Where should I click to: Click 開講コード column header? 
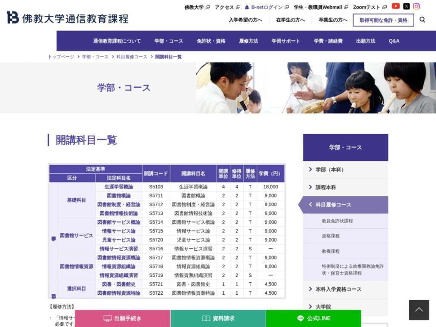(x=156, y=174)
